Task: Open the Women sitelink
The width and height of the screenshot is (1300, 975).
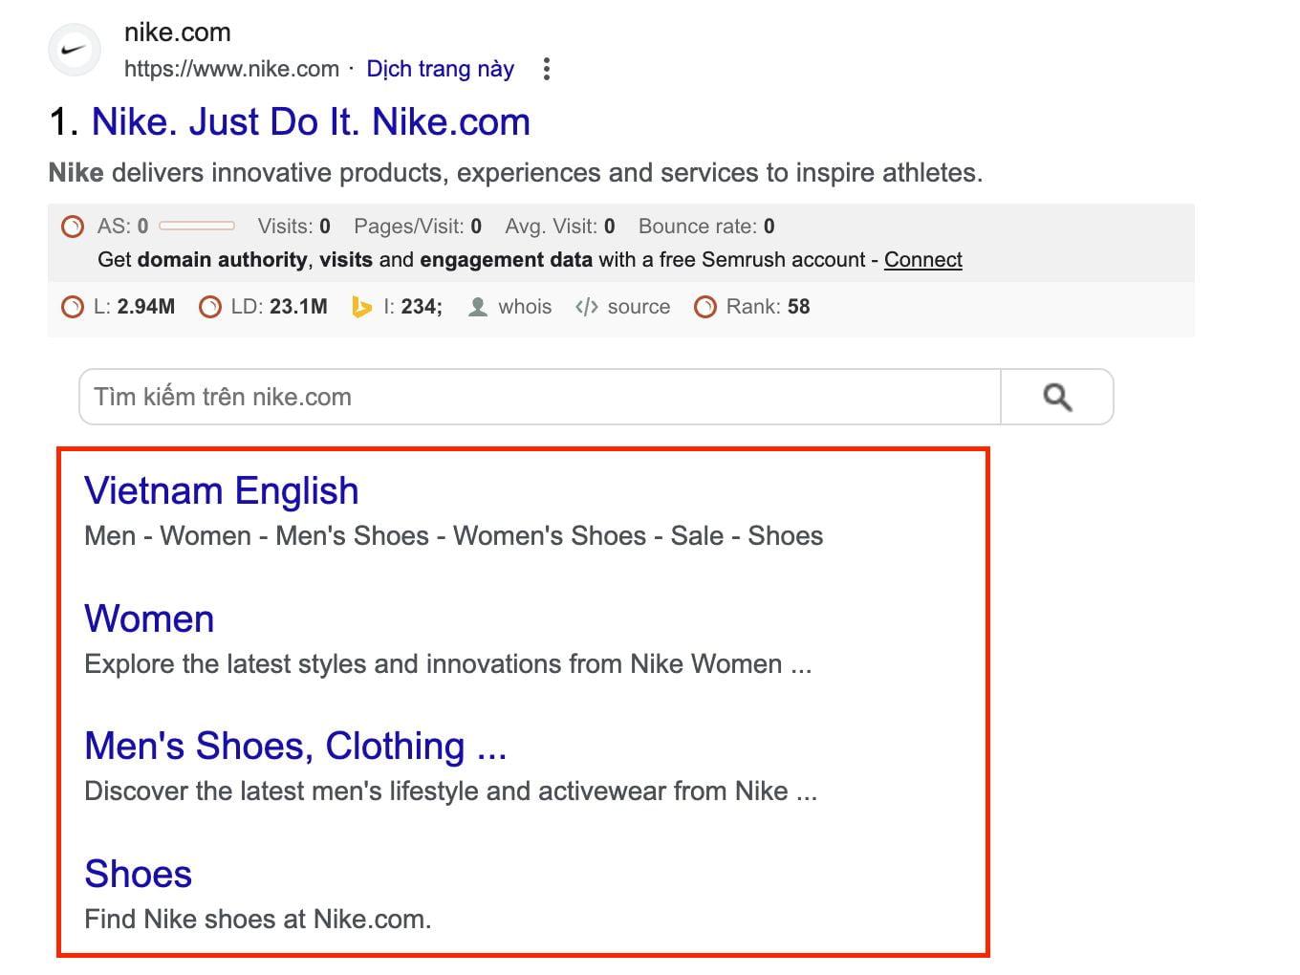Action: click(149, 619)
